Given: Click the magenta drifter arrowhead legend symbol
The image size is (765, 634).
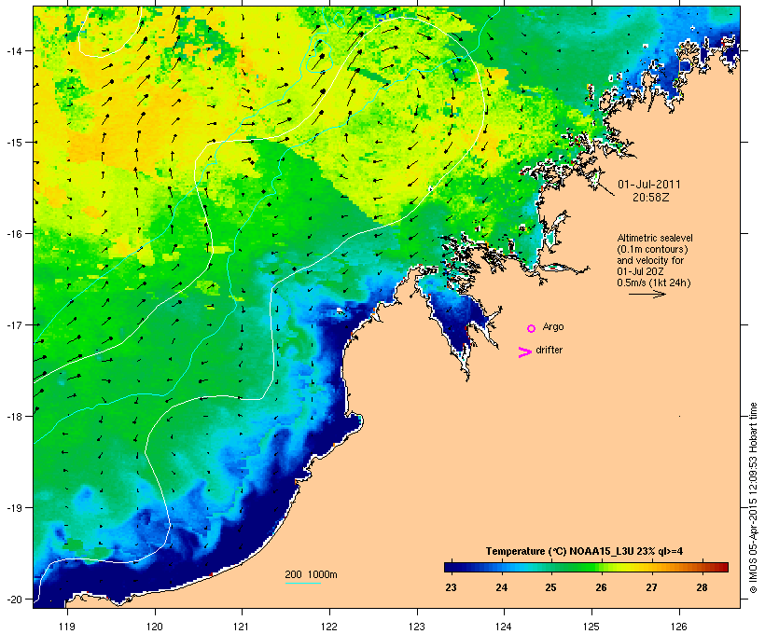Looking at the screenshot, I should coord(524,352).
